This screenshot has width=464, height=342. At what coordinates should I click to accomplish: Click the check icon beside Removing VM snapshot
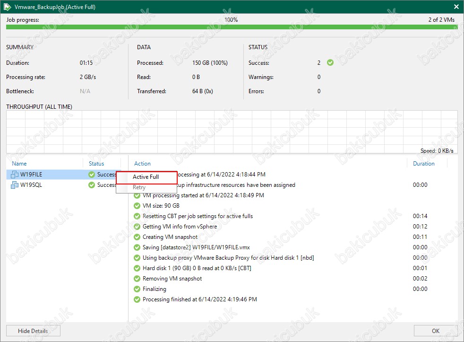(137, 279)
